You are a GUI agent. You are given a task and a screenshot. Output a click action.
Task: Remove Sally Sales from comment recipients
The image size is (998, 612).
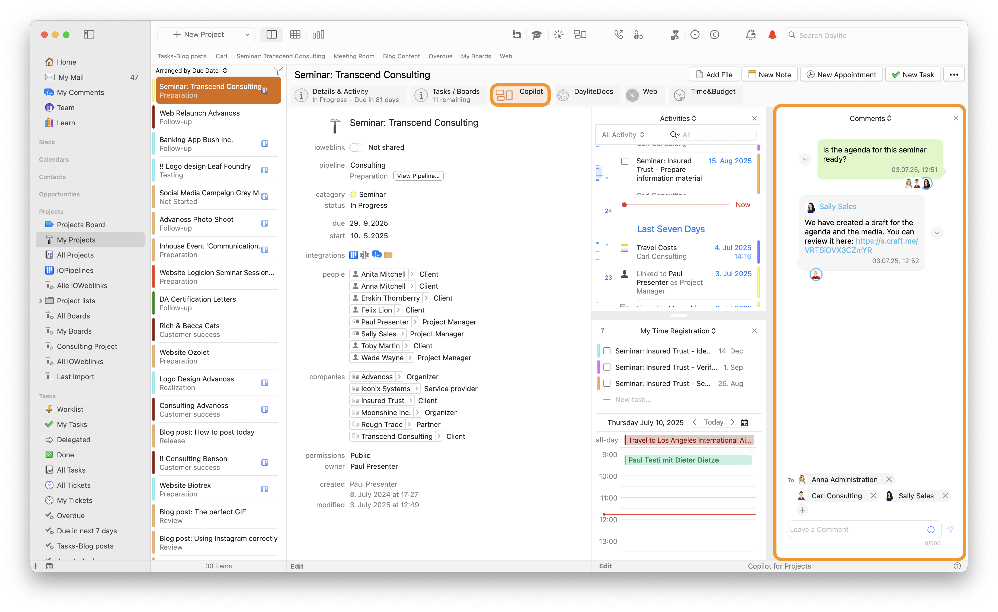click(x=945, y=495)
